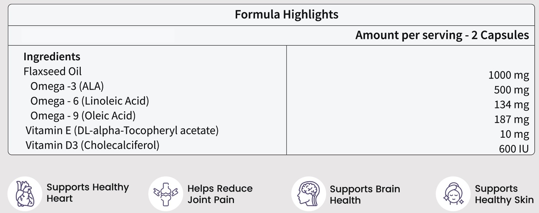Select the Supports Healthy Skin label

point(504,194)
